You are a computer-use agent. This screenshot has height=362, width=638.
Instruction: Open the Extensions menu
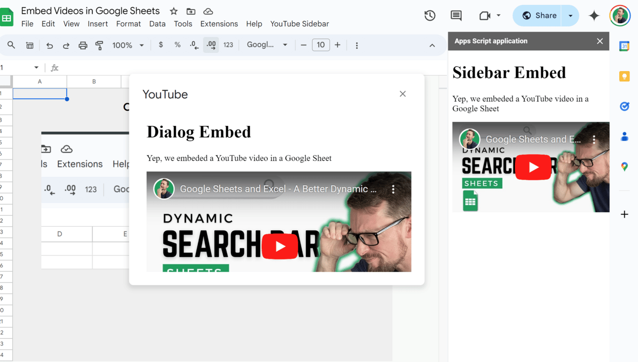click(219, 24)
